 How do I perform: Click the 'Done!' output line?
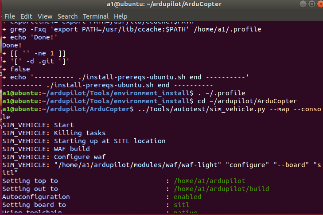(x=12, y=45)
